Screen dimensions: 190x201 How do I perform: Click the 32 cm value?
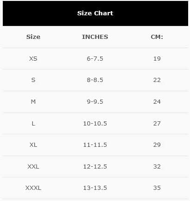pyautogui.click(x=157, y=167)
